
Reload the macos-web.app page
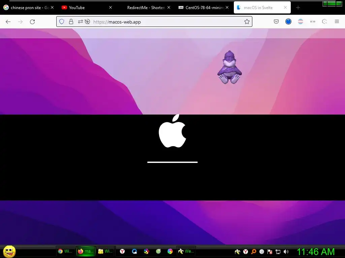pos(32,22)
